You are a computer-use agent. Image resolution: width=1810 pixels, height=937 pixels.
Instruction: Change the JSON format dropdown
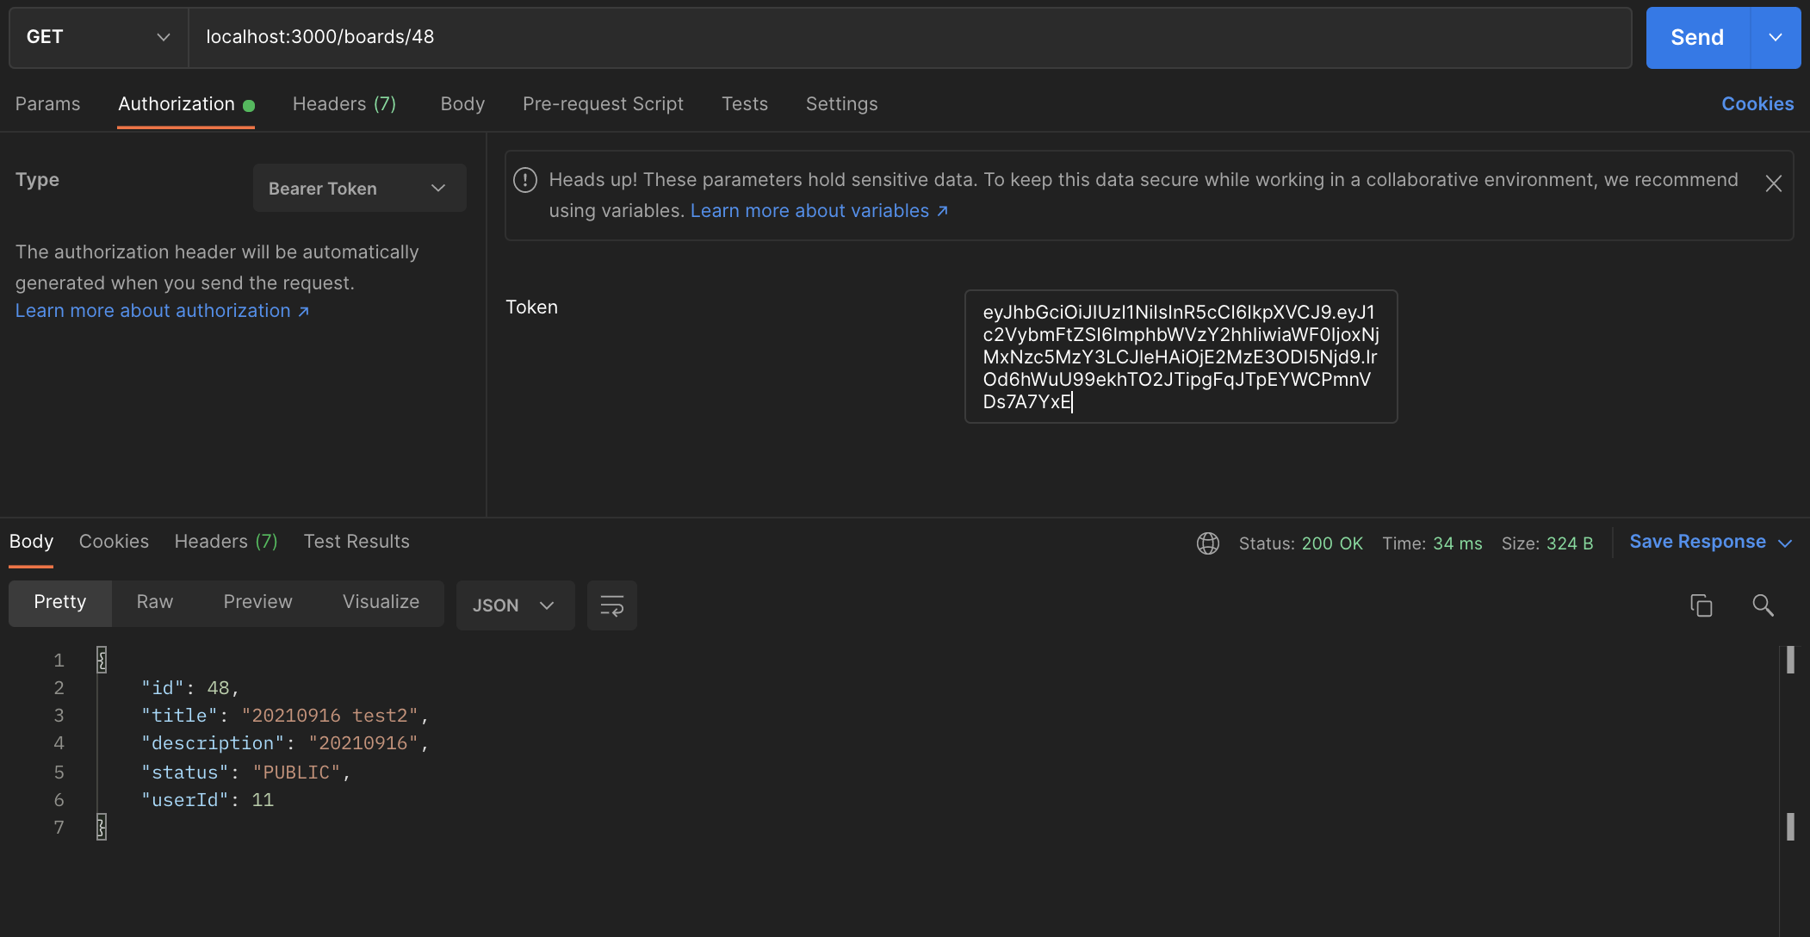514,605
